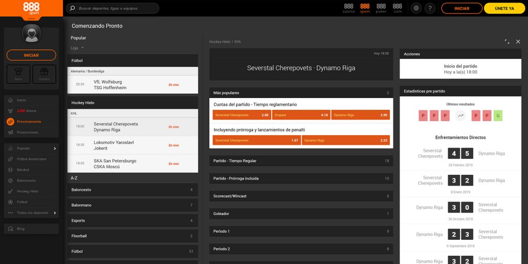Focus the search sports and teams field
The image size is (528, 264).
[112, 8]
